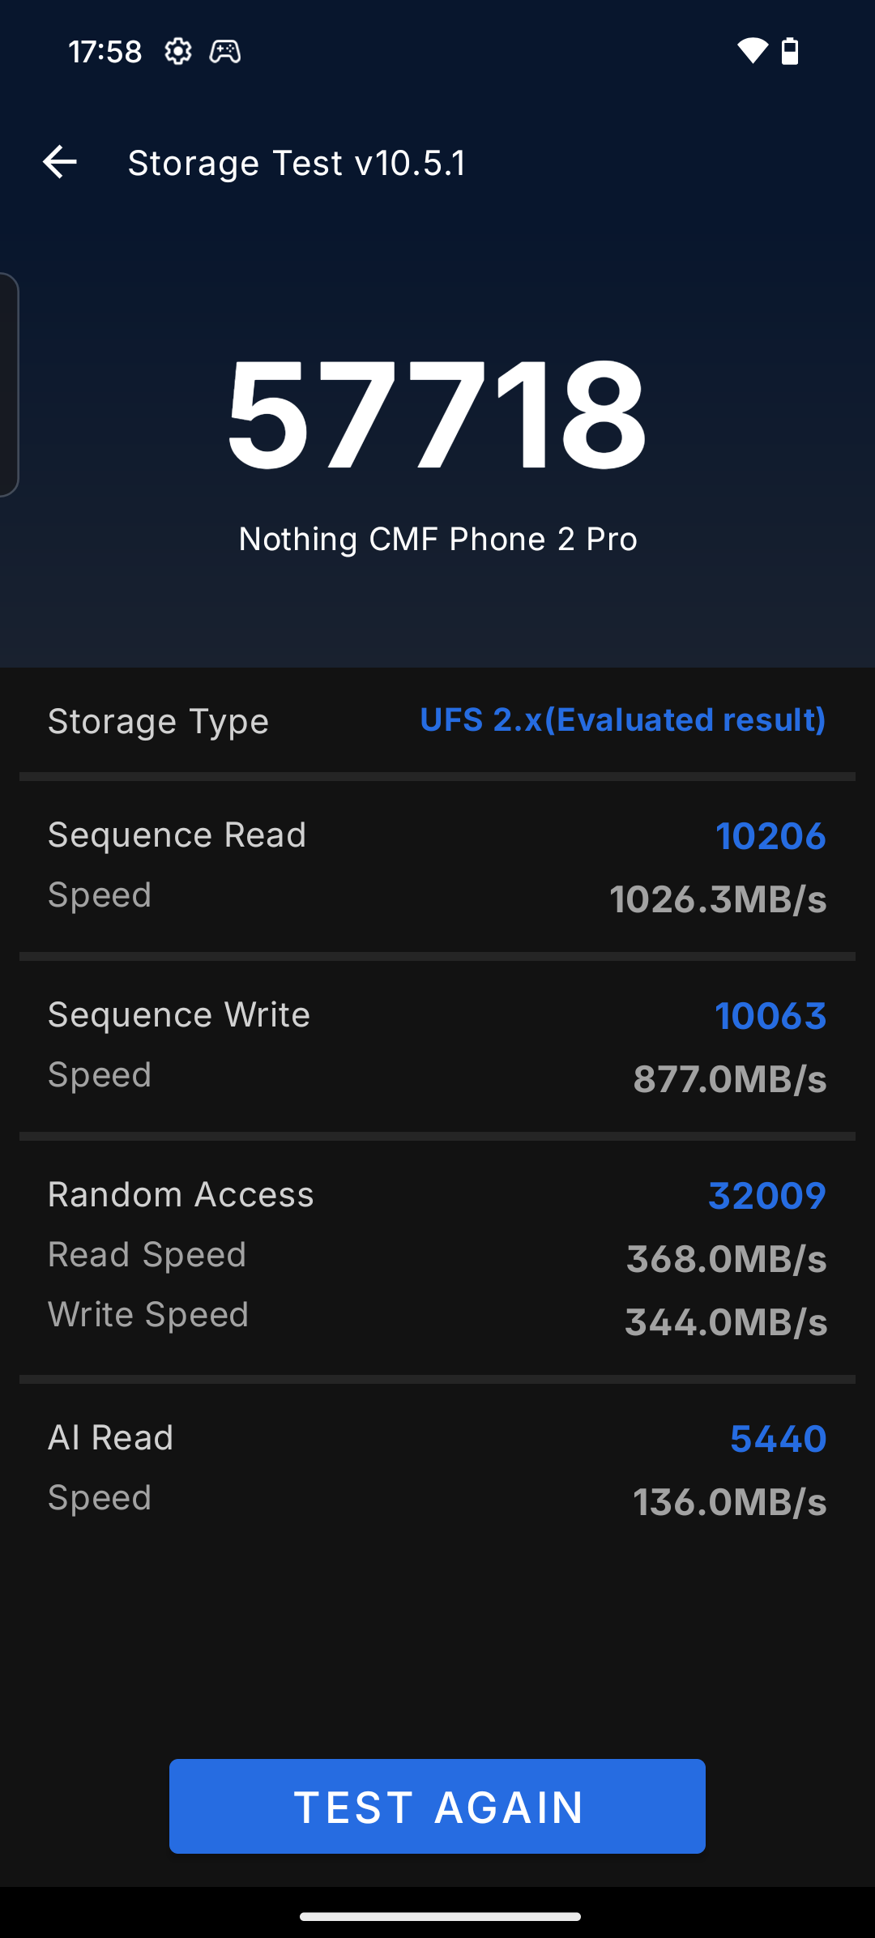Screen dimensions: 875x1938
Task: Tap the game controller status bar icon
Action: (224, 51)
